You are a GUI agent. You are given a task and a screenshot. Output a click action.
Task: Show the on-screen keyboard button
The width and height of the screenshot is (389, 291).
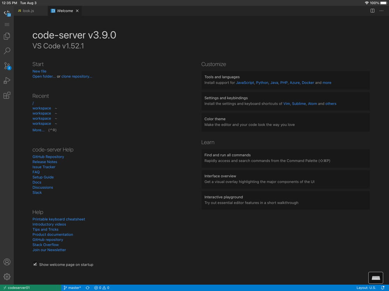376,278
